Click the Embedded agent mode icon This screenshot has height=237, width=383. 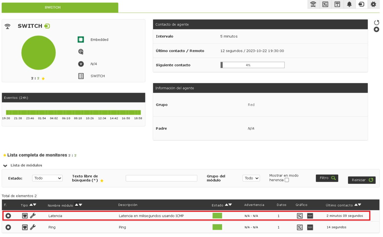point(80,39)
